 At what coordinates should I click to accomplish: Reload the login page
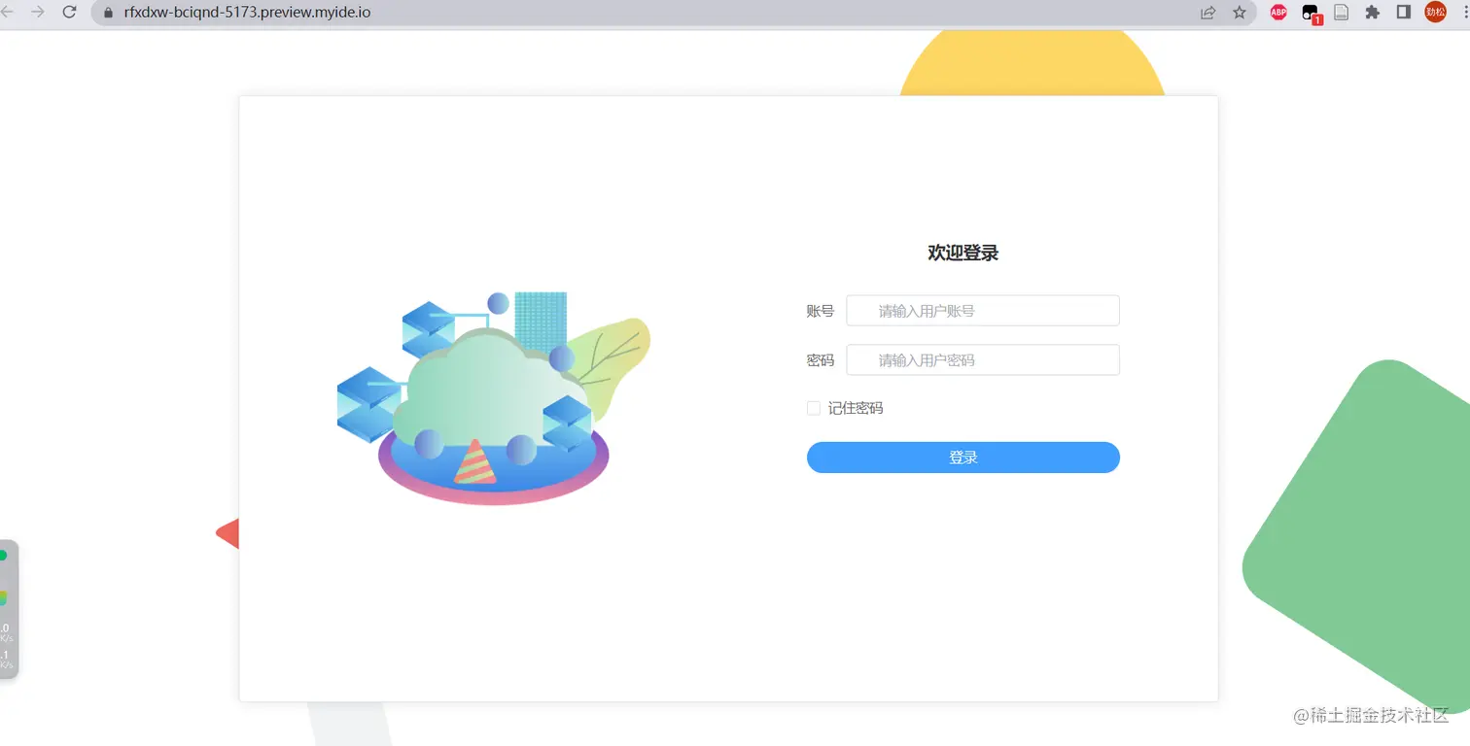tap(67, 13)
